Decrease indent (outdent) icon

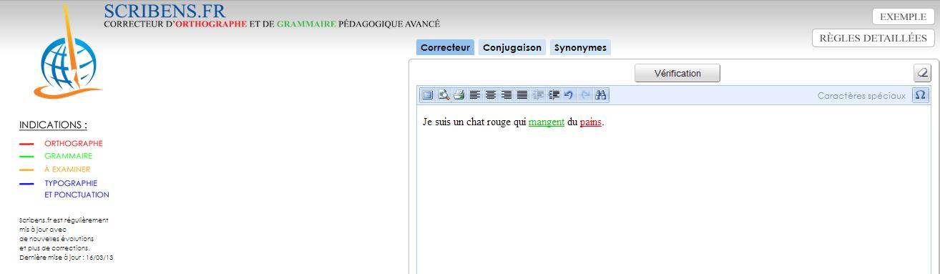(x=539, y=95)
